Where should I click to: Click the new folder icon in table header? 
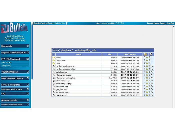145,54
